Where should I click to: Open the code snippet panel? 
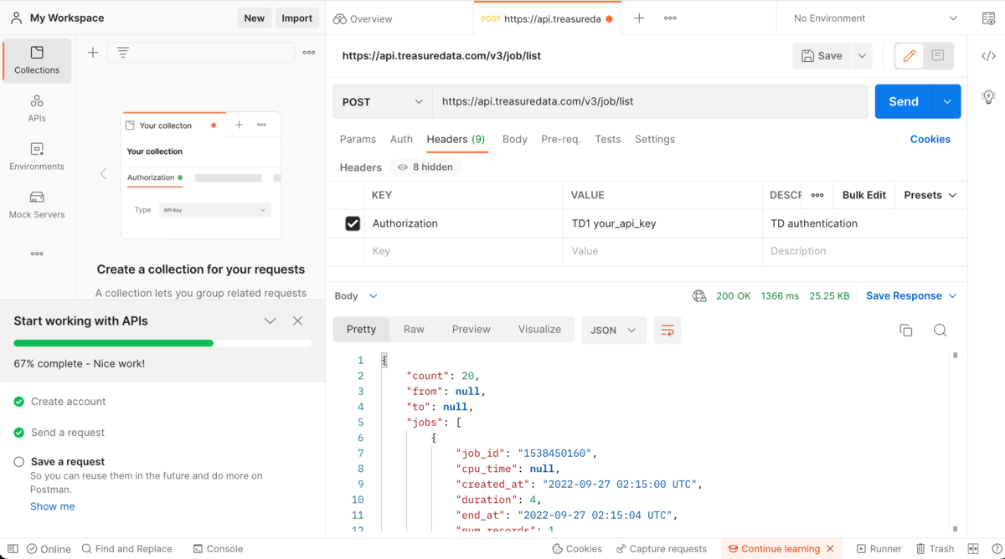tap(988, 55)
